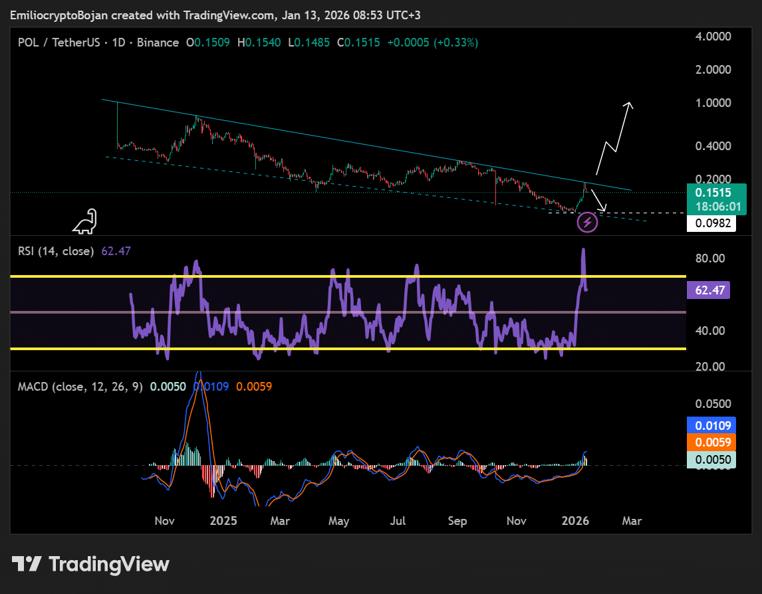Viewport: 762px width, 594px height.
Task: Click the TradingView logo at the bottom
Action: click(91, 564)
